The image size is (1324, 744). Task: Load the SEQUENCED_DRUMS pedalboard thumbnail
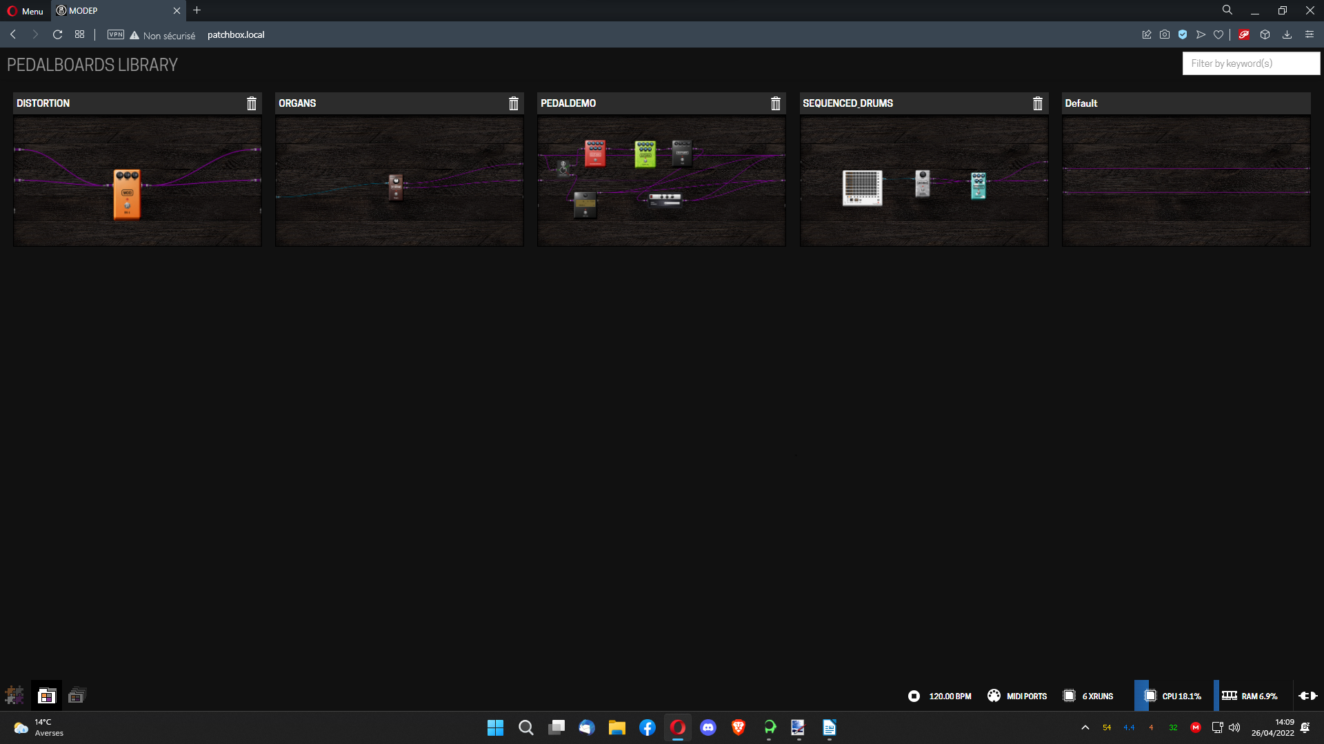(x=924, y=180)
